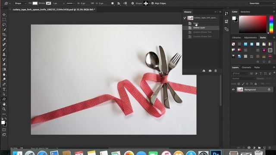This screenshot has width=276, height=155.
Task: Open the path arrangement options
Action: [125, 3]
